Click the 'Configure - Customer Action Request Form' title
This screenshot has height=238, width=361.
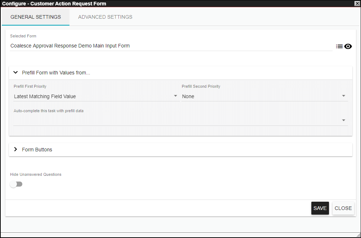54,4
